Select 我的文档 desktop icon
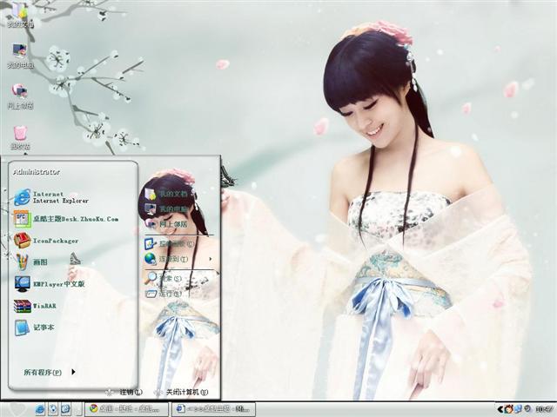Screen dimensions: 557x417 tap(21, 15)
